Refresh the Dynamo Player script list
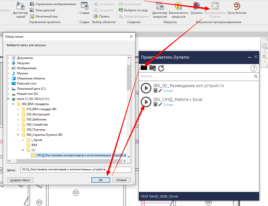The height and width of the screenshot is (206, 268). coord(161,68)
